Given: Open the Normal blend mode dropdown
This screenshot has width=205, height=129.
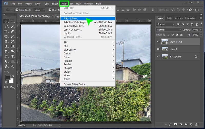Looking at the screenshot, I should click(x=169, y=30).
